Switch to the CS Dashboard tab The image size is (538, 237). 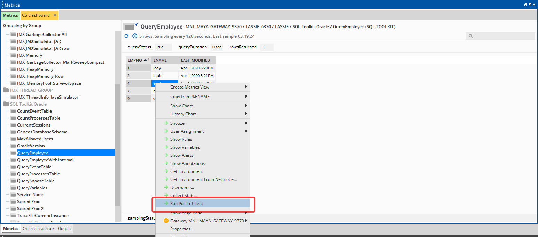[x=37, y=15]
